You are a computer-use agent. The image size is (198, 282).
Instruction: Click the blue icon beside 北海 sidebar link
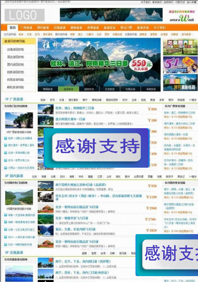6,153
